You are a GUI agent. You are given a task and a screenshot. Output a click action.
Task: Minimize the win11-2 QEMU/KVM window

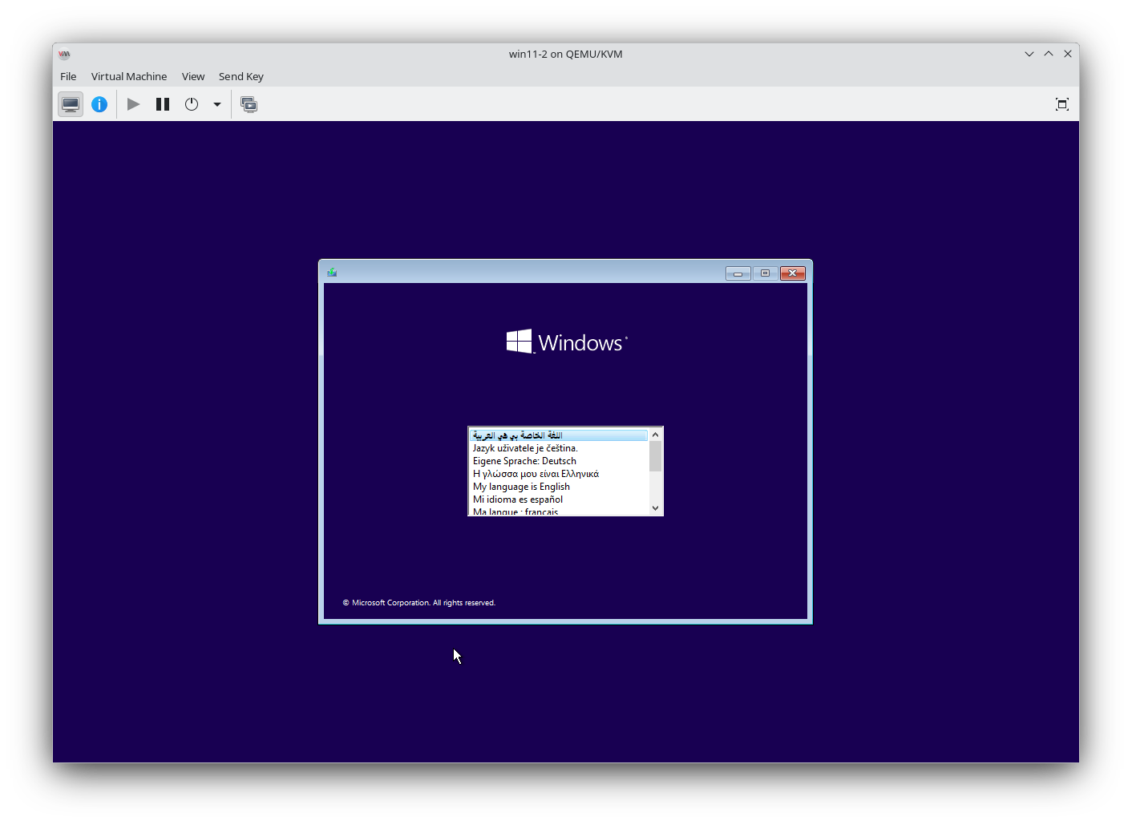click(1029, 54)
